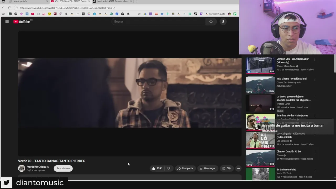Image resolution: width=336 pixels, height=189 pixels.
Task: Open the Apple bookmark
Action: (x=66, y=14)
